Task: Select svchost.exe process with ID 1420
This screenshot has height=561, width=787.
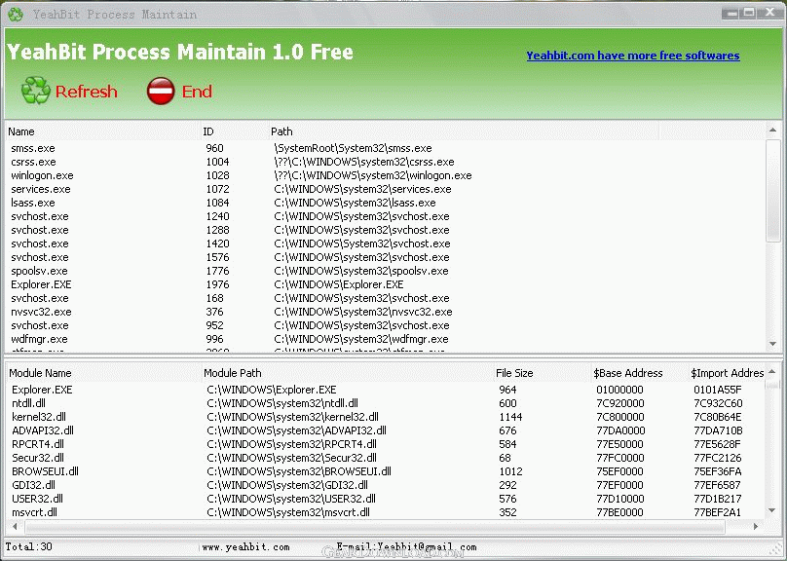Action: pyautogui.click(x=40, y=243)
